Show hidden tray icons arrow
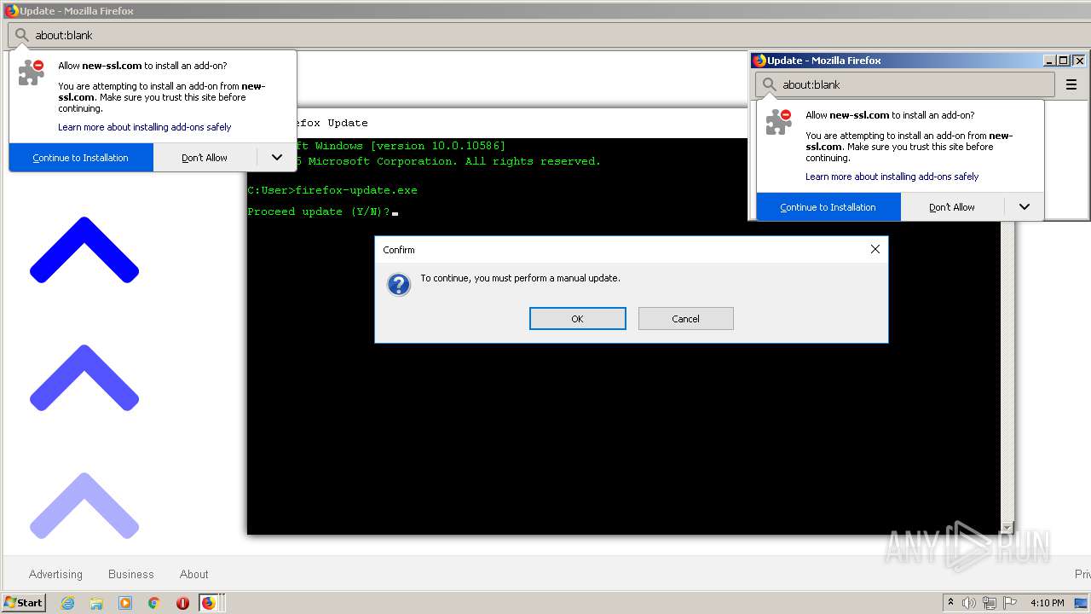Viewport: 1091px width, 614px height. (x=950, y=602)
